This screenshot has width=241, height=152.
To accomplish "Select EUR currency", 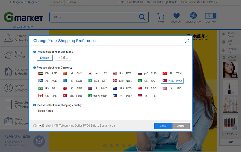I will point(73,81).
